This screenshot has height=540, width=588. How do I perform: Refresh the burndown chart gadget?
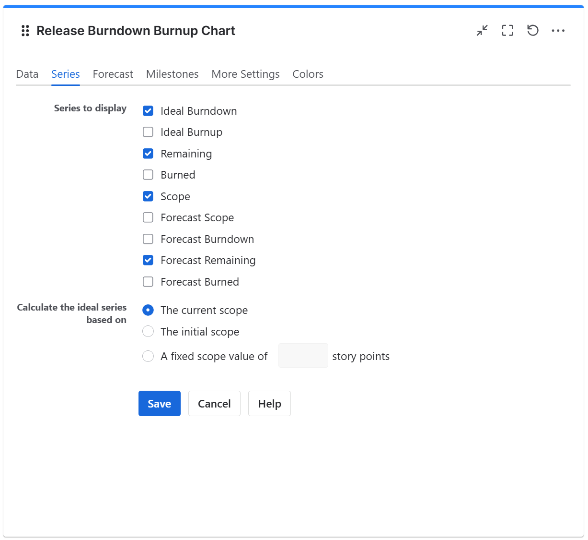tap(532, 30)
